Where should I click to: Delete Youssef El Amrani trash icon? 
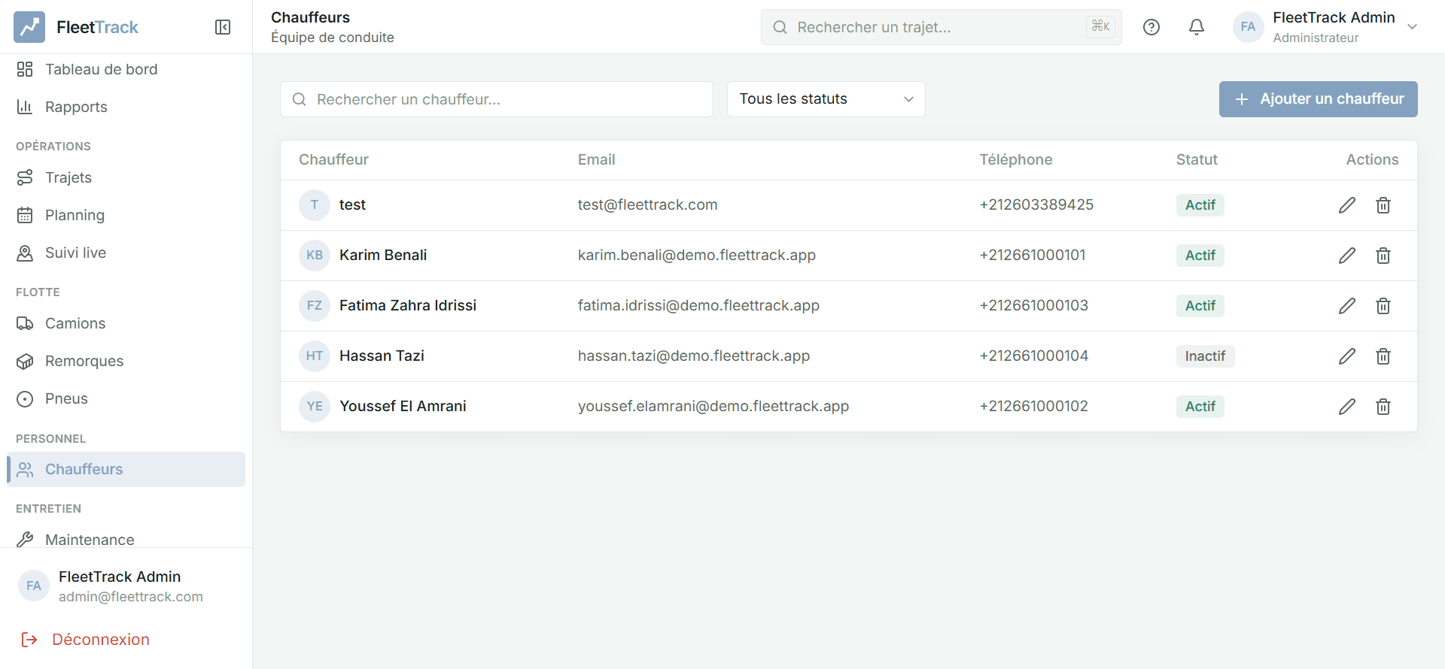tap(1383, 407)
